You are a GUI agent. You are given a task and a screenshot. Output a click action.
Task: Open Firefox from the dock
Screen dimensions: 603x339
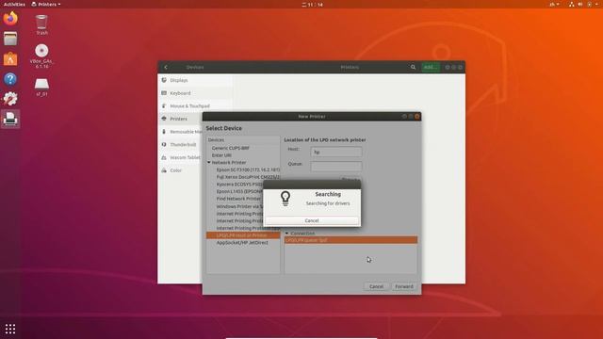point(10,18)
